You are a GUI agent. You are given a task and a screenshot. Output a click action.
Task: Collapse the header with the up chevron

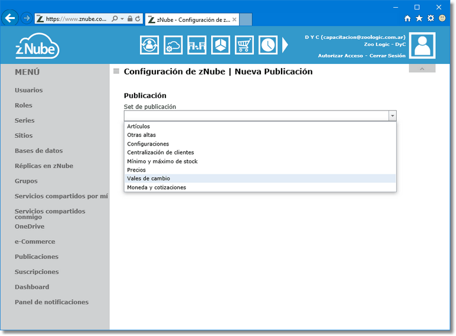tap(422, 69)
